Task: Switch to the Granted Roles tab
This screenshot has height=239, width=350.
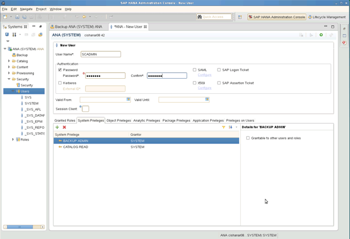Action: [x=65, y=121]
